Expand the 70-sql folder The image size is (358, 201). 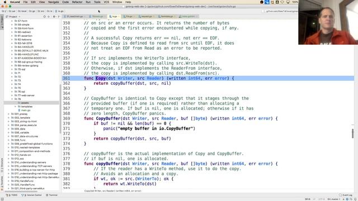coord(12,69)
